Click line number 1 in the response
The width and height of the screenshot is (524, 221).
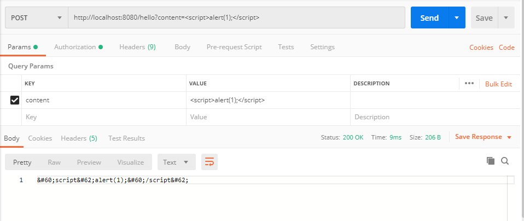[21, 180]
